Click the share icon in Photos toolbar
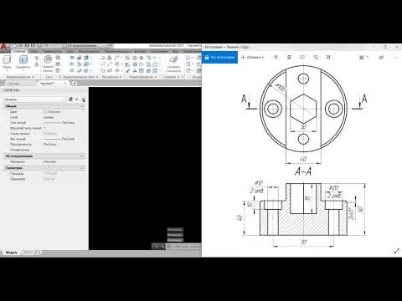 (381, 57)
